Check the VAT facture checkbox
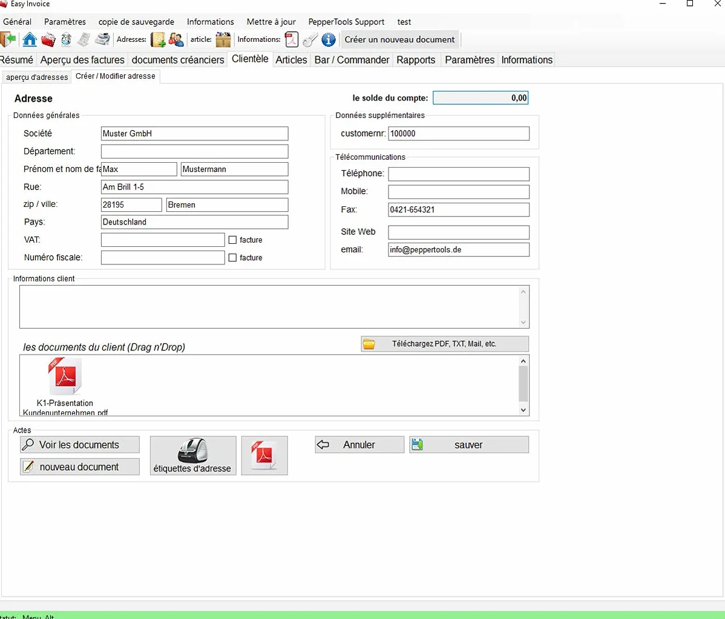The height and width of the screenshot is (619, 725). [232, 240]
